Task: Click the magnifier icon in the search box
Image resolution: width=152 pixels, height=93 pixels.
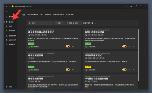Action: tap(30, 23)
